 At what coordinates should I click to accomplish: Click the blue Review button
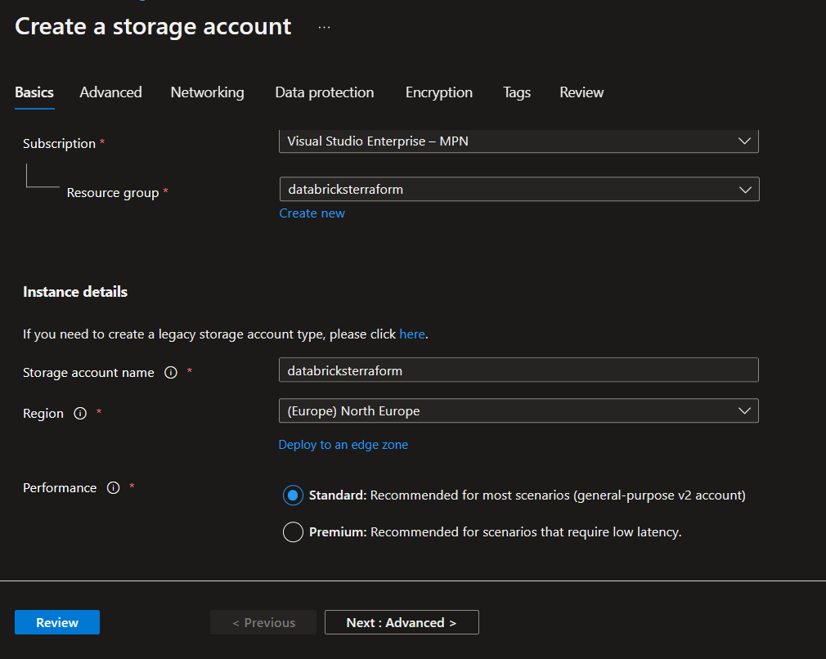(x=57, y=622)
